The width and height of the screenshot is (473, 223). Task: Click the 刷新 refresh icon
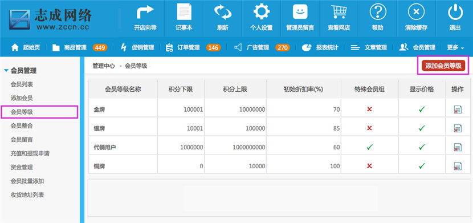point(223,12)
